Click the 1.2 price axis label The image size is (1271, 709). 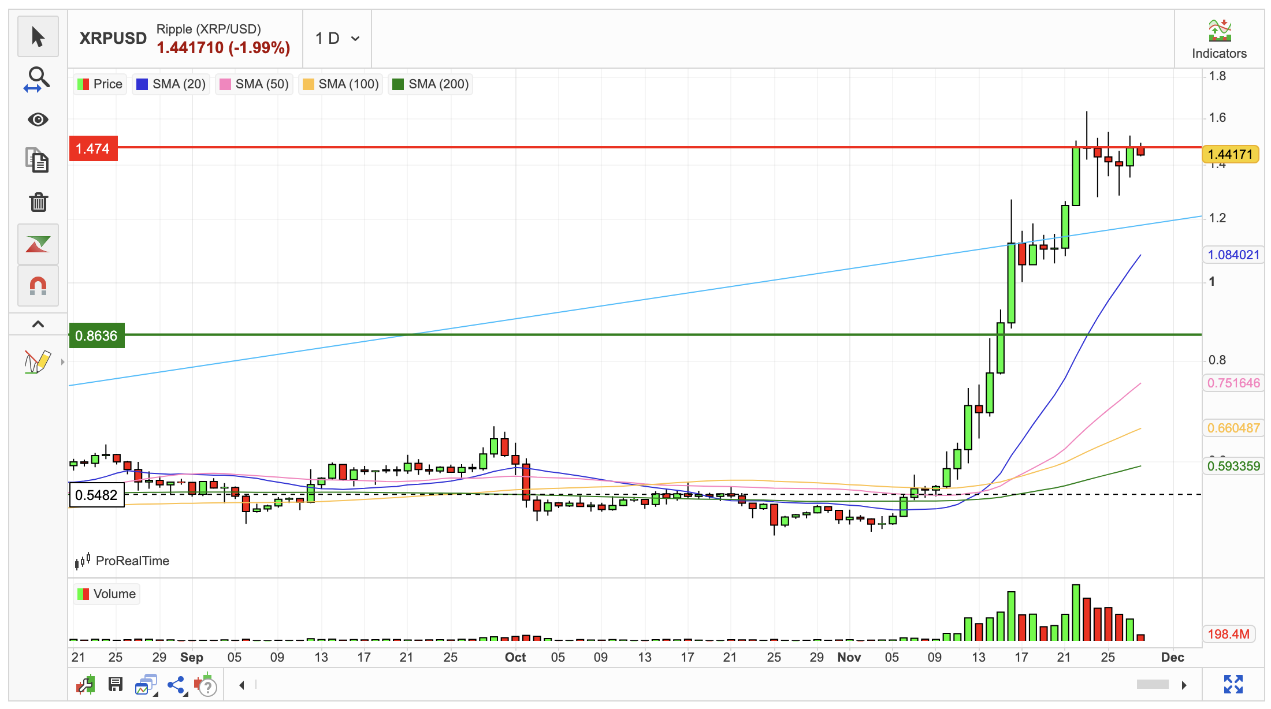(1217, 218)
